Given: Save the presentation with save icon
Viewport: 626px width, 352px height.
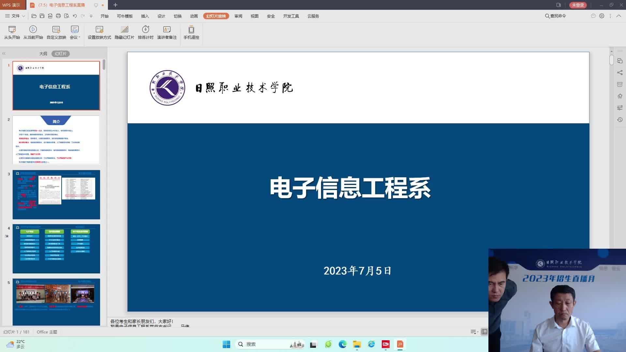Looking at the screenshot, I should coord(42,16).
